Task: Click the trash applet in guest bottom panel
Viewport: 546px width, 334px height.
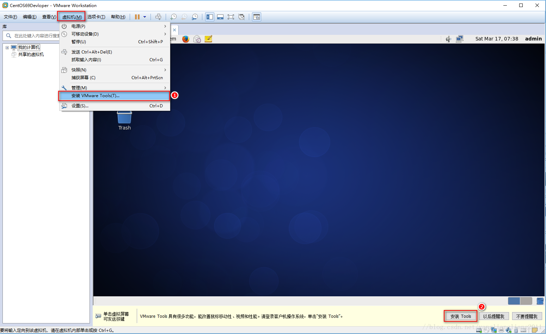Action: (x=540, y=301)
